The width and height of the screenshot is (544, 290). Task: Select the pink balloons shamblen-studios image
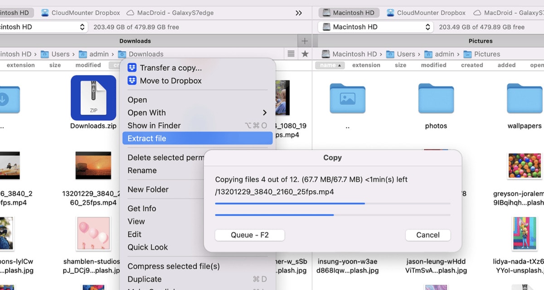click(93, 233)
